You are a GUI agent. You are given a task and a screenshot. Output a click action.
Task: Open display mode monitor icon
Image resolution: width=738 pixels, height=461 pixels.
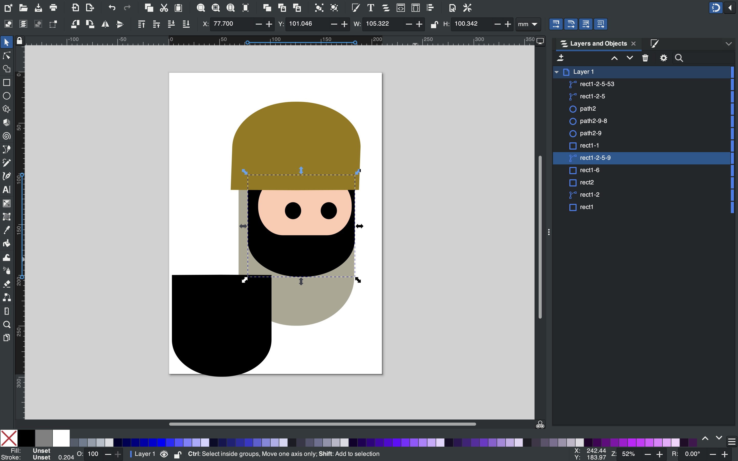540,41
